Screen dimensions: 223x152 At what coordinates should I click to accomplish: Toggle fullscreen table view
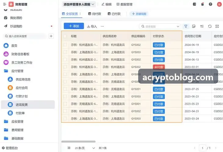[217, 26]
